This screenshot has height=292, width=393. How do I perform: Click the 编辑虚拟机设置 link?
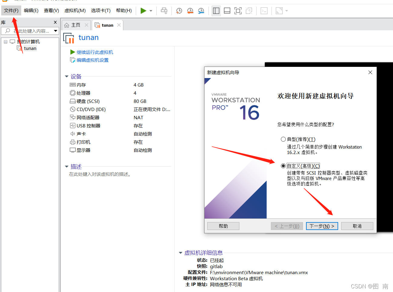click(x=92, y=60)
